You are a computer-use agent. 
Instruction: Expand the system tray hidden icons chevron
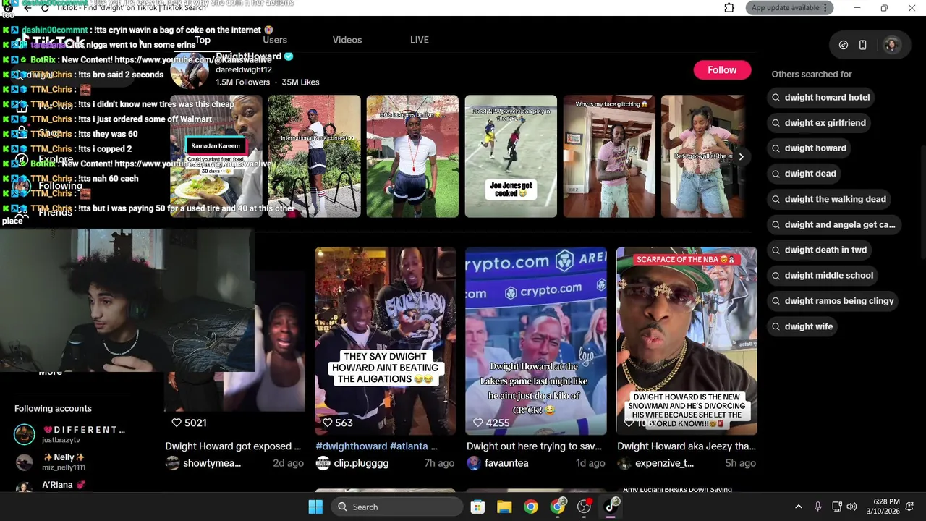pyautogui.click(x=799, y=507)
